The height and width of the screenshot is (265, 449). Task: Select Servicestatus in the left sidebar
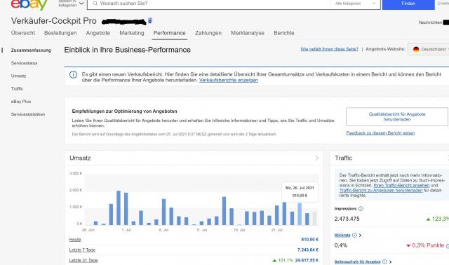pos(25,63)
